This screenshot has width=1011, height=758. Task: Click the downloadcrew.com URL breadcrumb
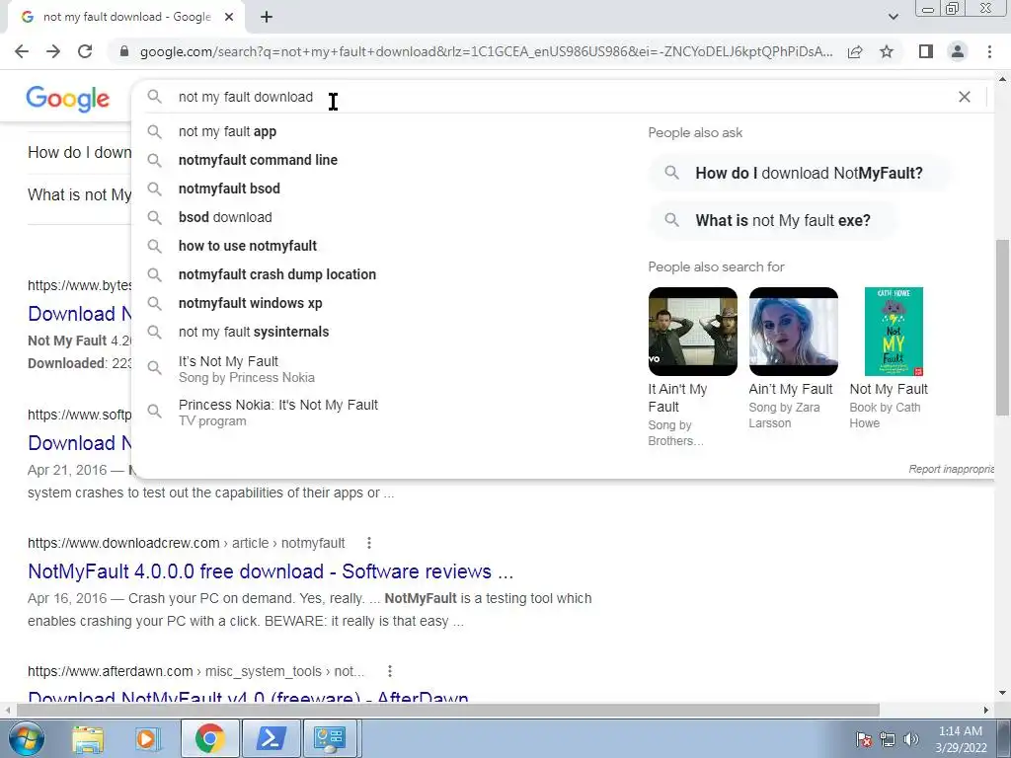[x=187, y=543]
